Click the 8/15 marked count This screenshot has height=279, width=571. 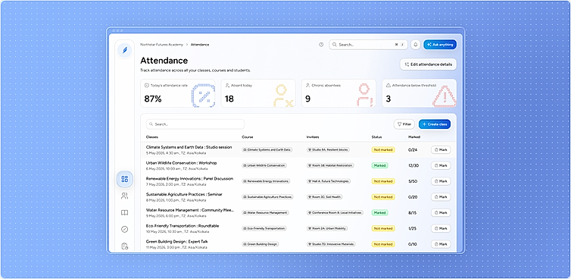tap(412, 212)
